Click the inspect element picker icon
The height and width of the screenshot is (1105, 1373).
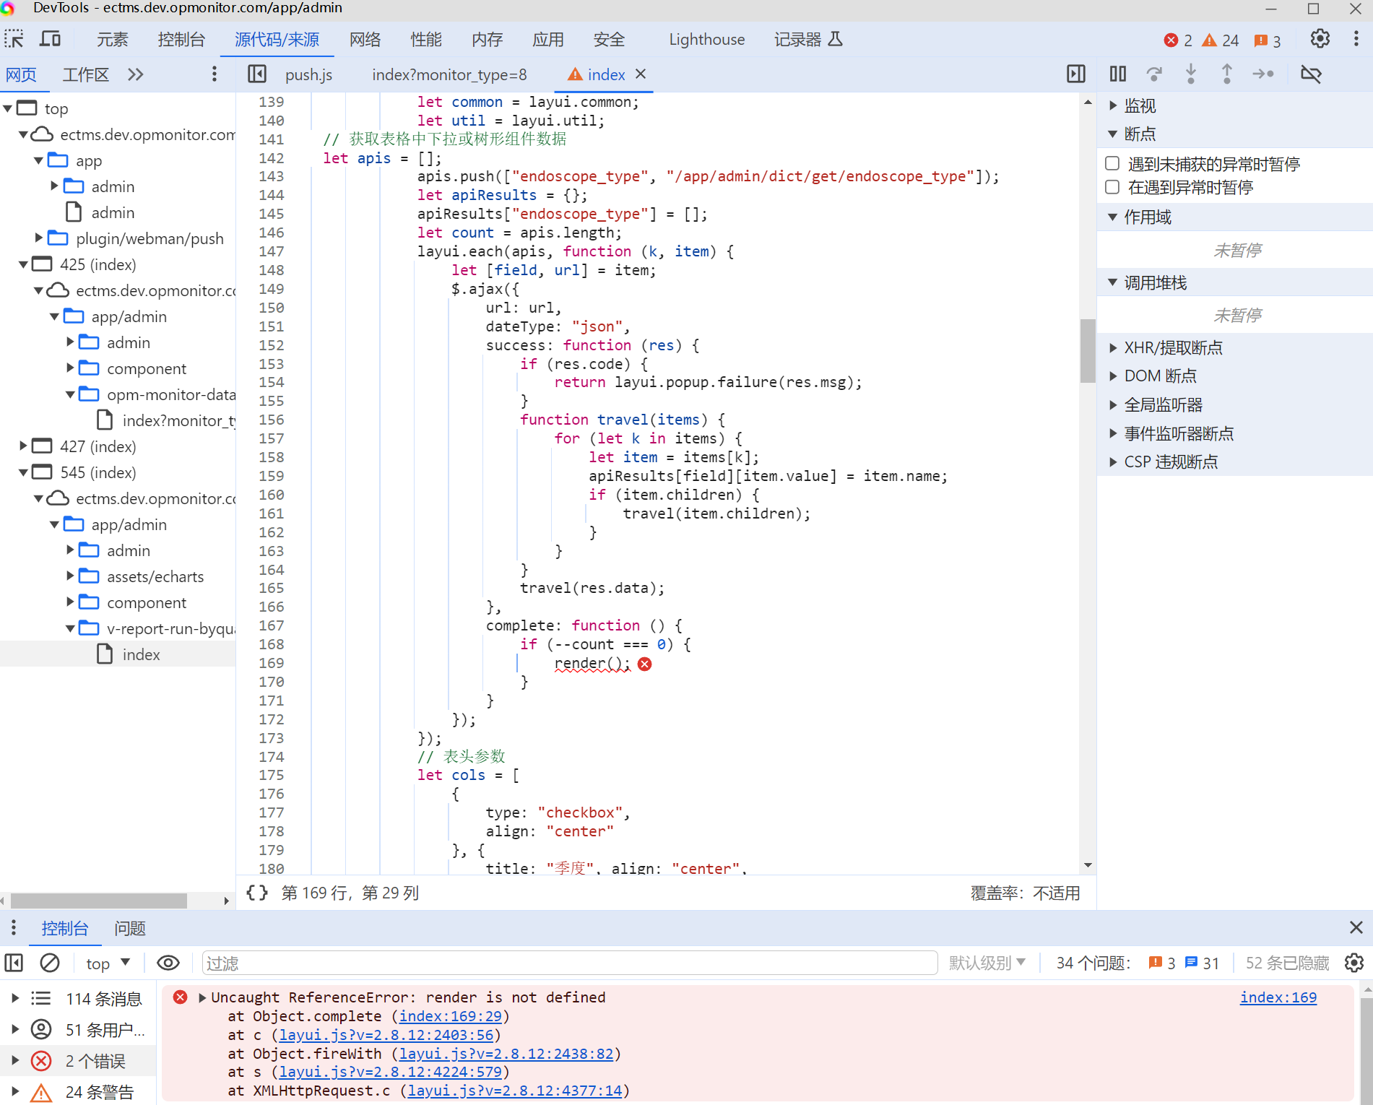click(x=14, y=39)
